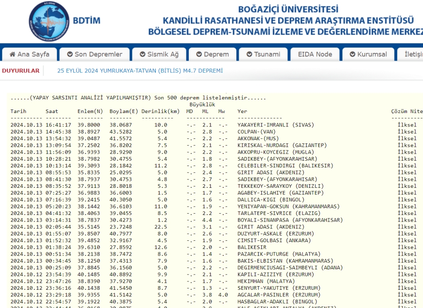Click the arrow icon beside Son Depremler
This screenshot has height=308, width=423.
pyautogui.click(x=70, y=54)
